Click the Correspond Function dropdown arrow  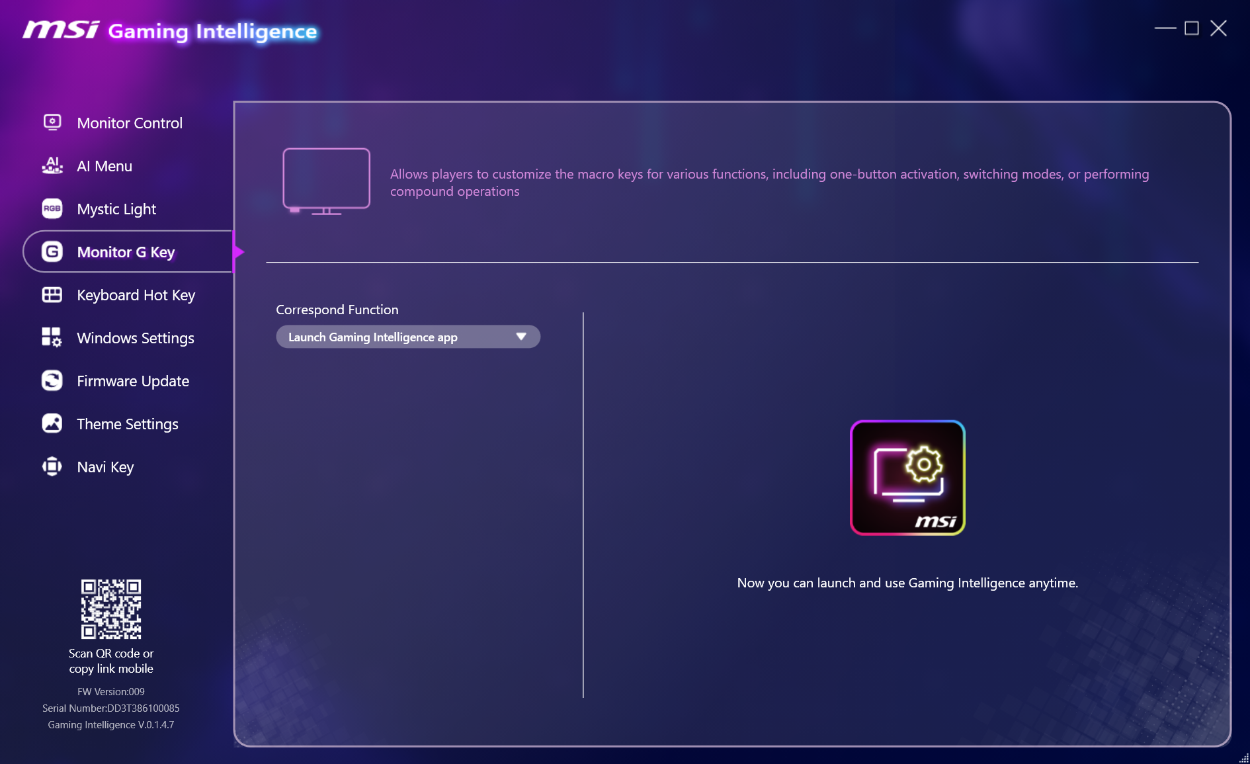click(521, 337)
